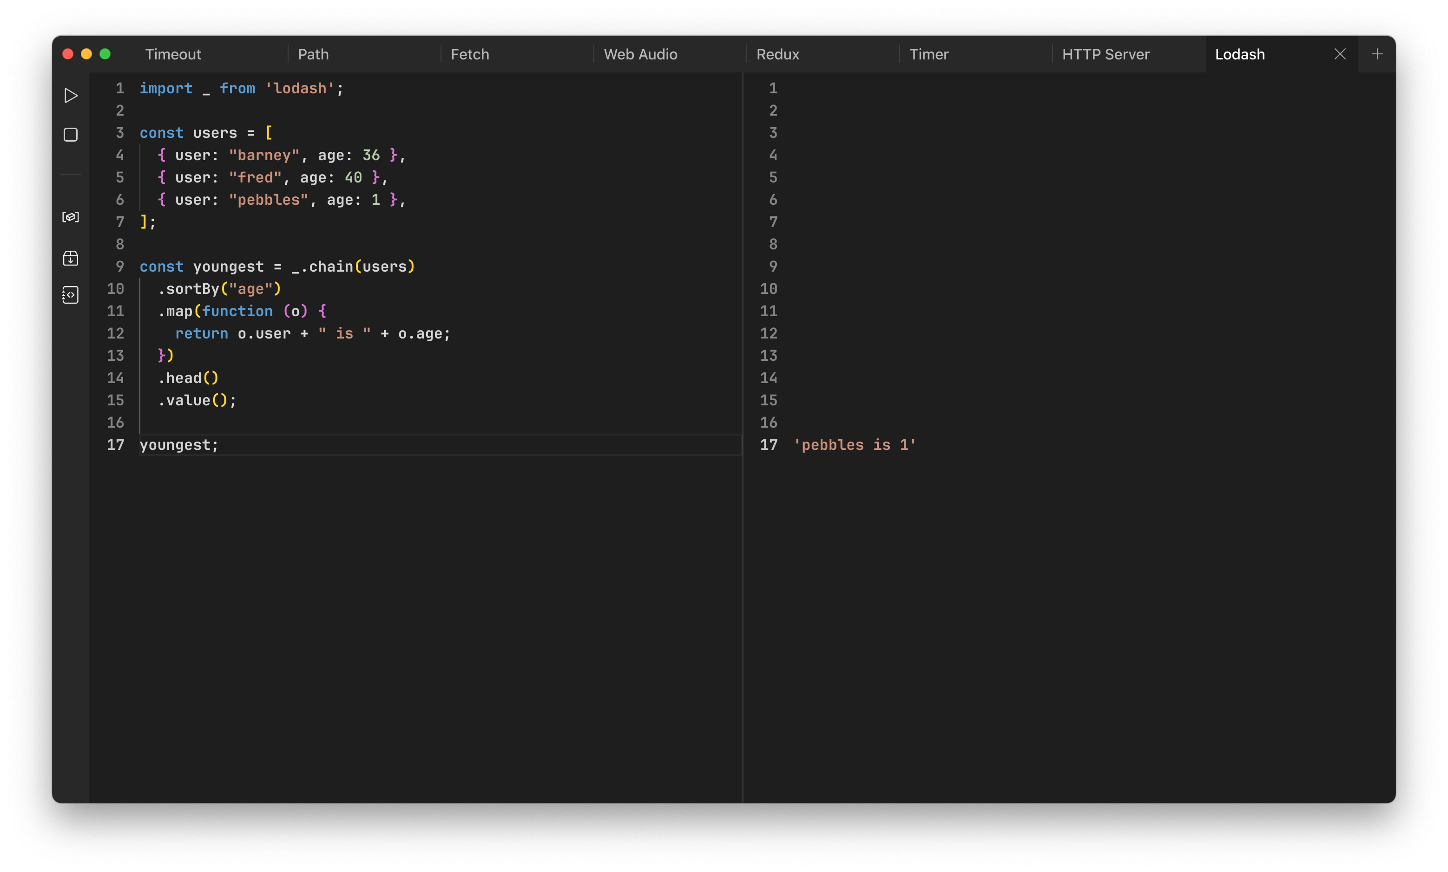This screenshot has height=872, width=1448.
Task: Open the code snippets icon in the sidebar
Action: point(71,295)
